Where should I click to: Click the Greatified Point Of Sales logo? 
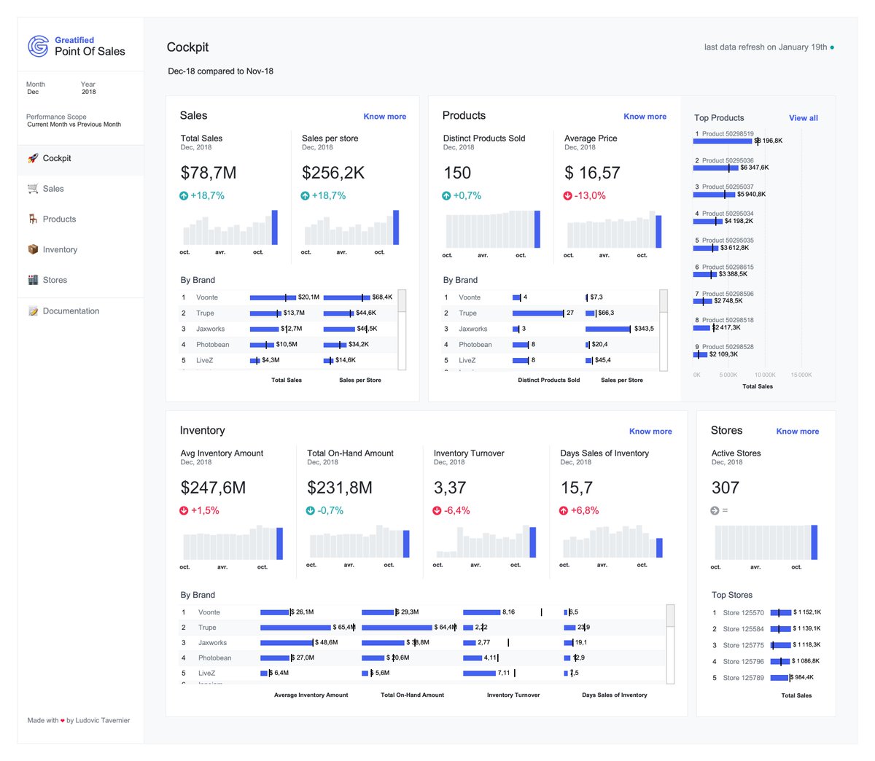[77, 45]
